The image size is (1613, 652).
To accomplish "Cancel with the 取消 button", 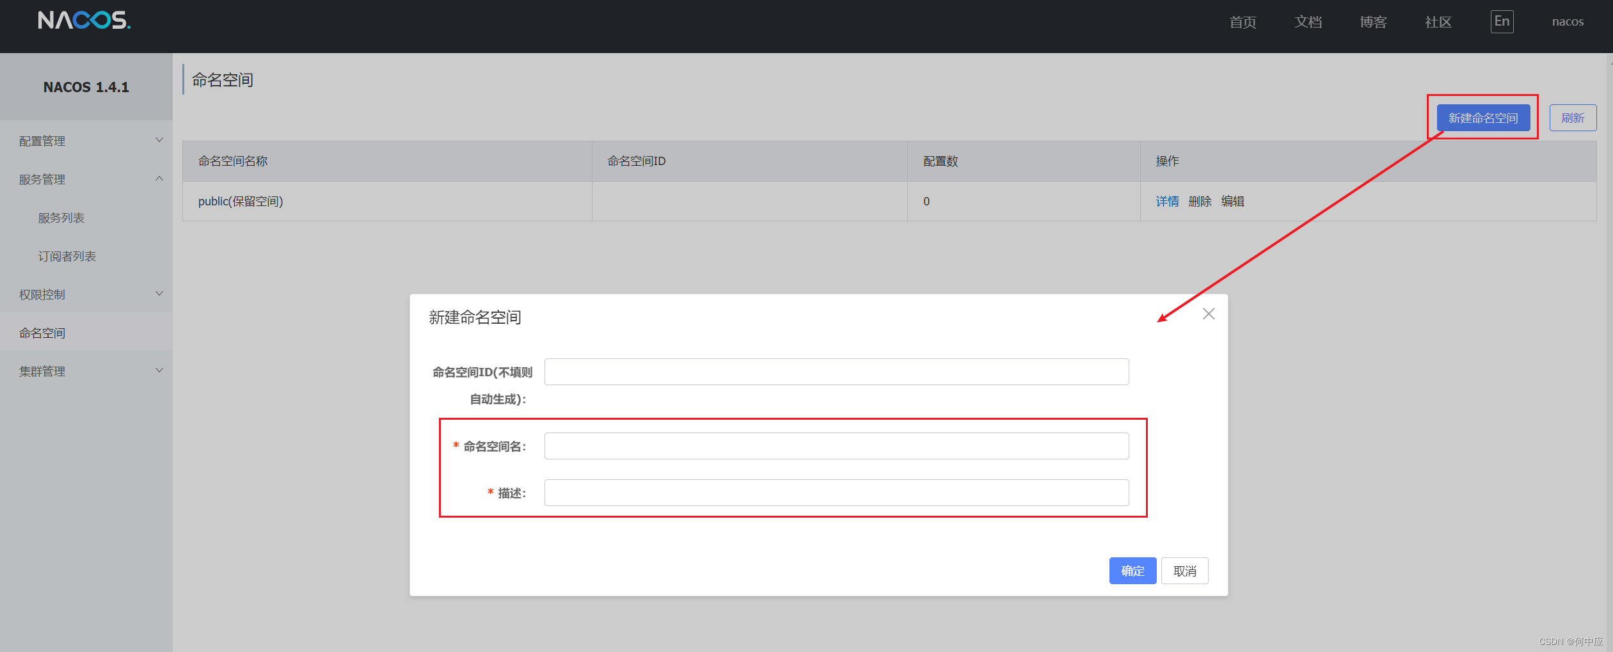I will point(1184,571).
